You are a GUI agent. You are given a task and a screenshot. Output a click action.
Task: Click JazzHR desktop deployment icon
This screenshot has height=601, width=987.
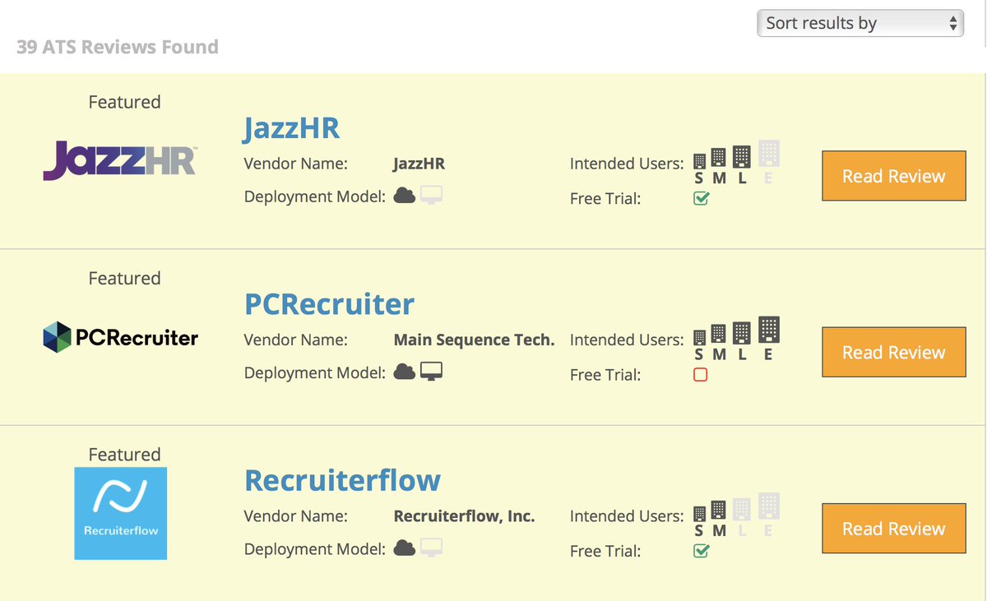(x=432, y=196)
